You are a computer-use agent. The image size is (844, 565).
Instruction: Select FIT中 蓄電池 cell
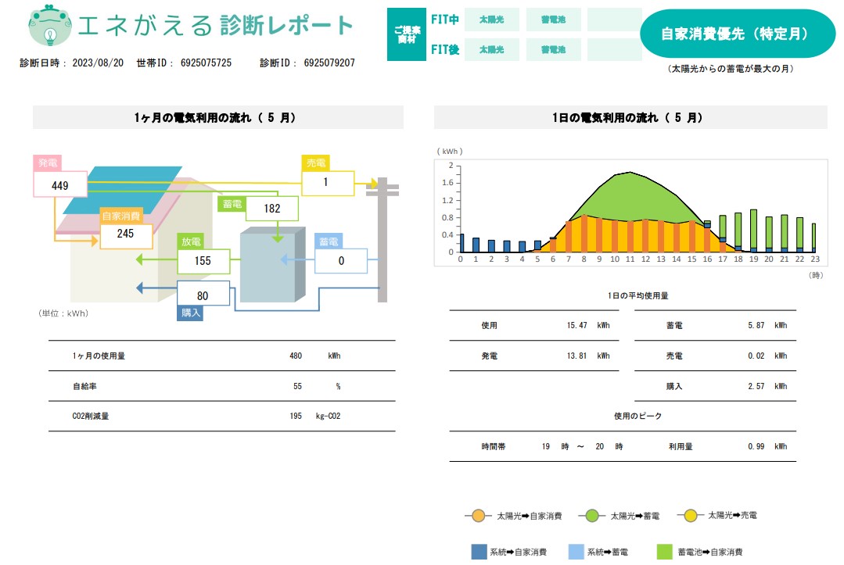point(553,20)
